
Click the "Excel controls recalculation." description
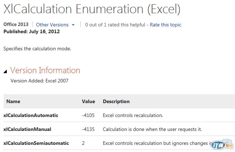(x=133, y=116)
